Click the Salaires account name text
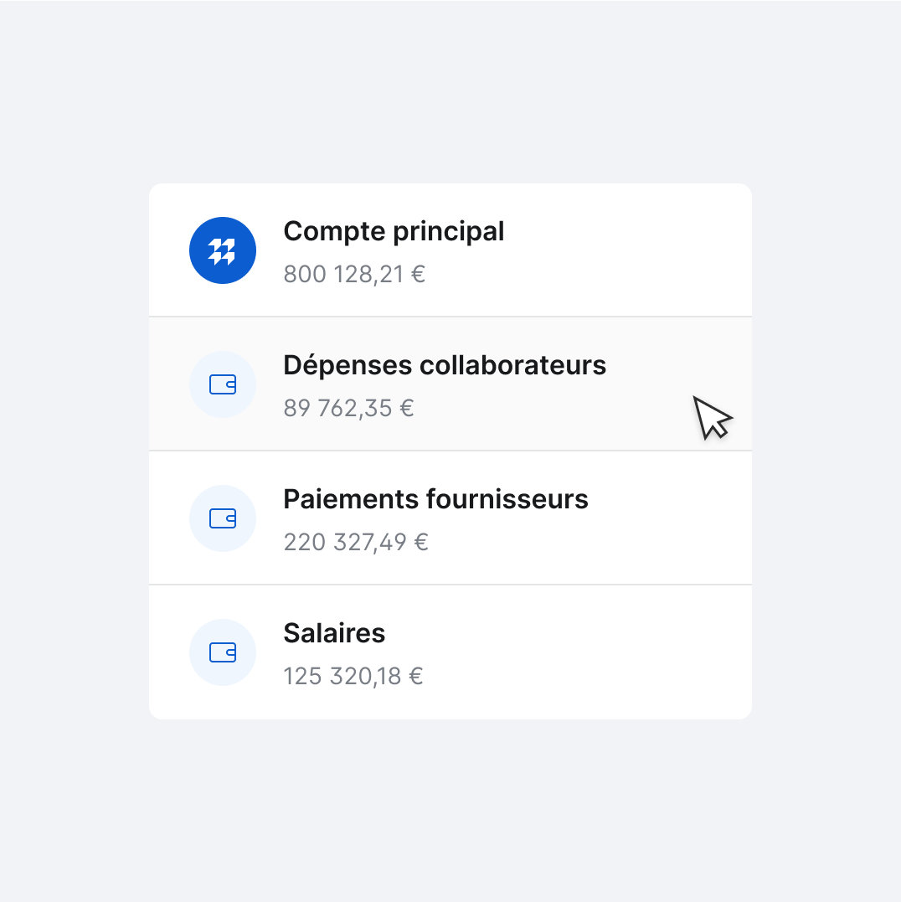 (x=334, y=633)
